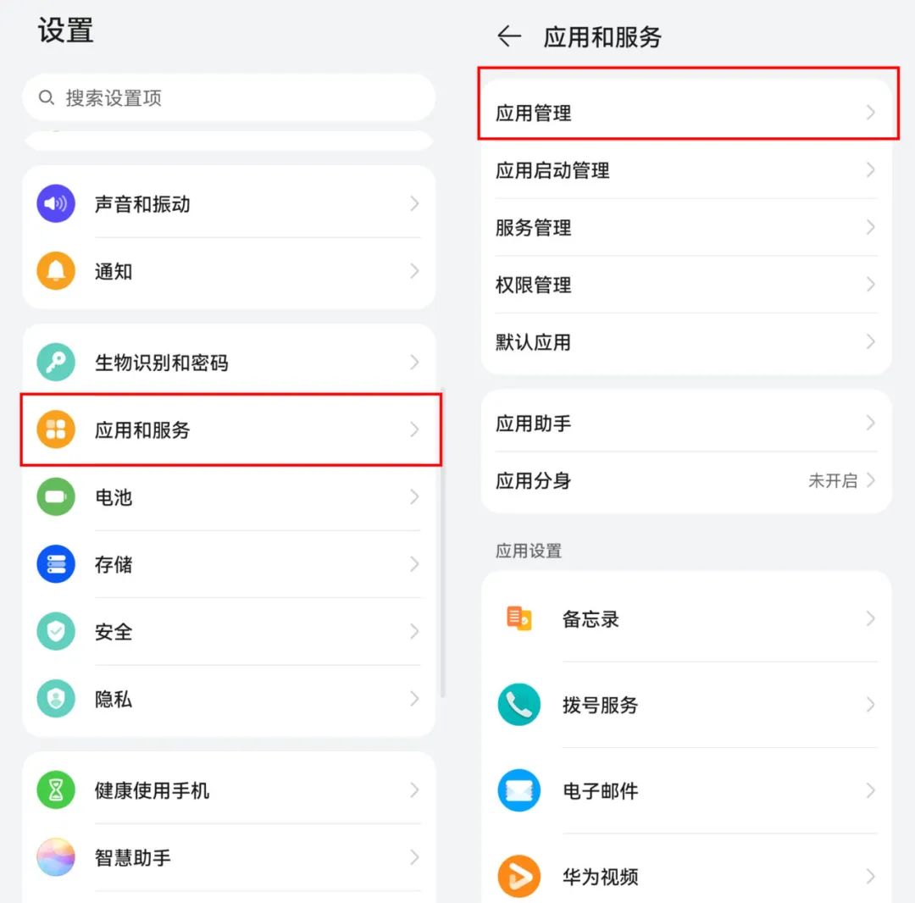This screenshot has height=903, width=915.
Task: Tap the back arrow beside 应用和服务
Action: (509, 36)
